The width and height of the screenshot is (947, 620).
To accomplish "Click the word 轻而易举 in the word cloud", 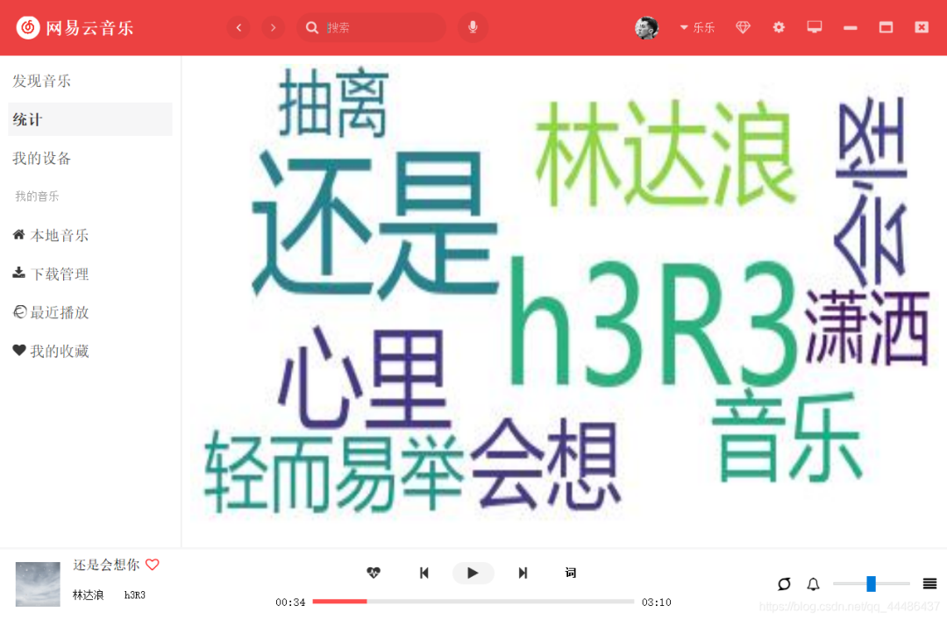I will [x=334, y=471].
